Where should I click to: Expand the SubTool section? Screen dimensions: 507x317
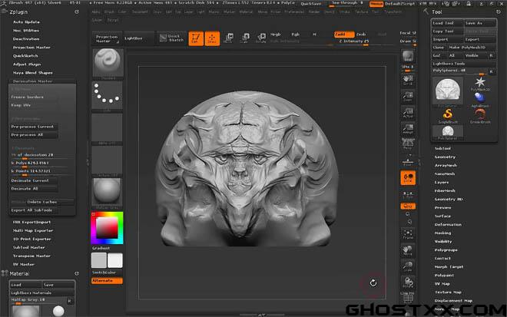pyautogui.click(x=442, y=148)
